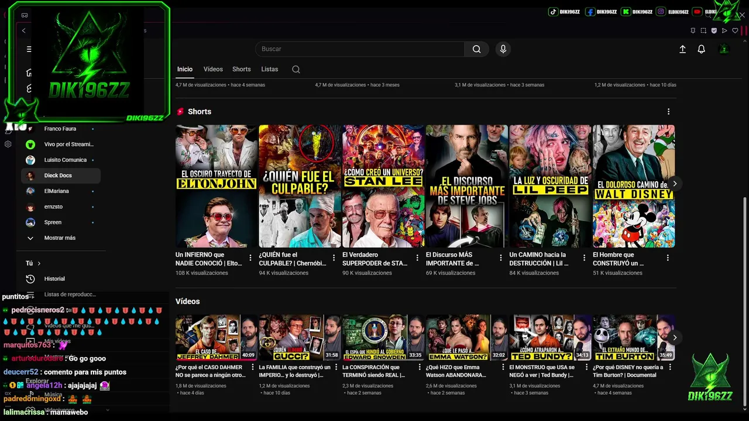This screenshot has height=421, width=749.
Task: Click the Historial clock icon
Action: (30, 279)
